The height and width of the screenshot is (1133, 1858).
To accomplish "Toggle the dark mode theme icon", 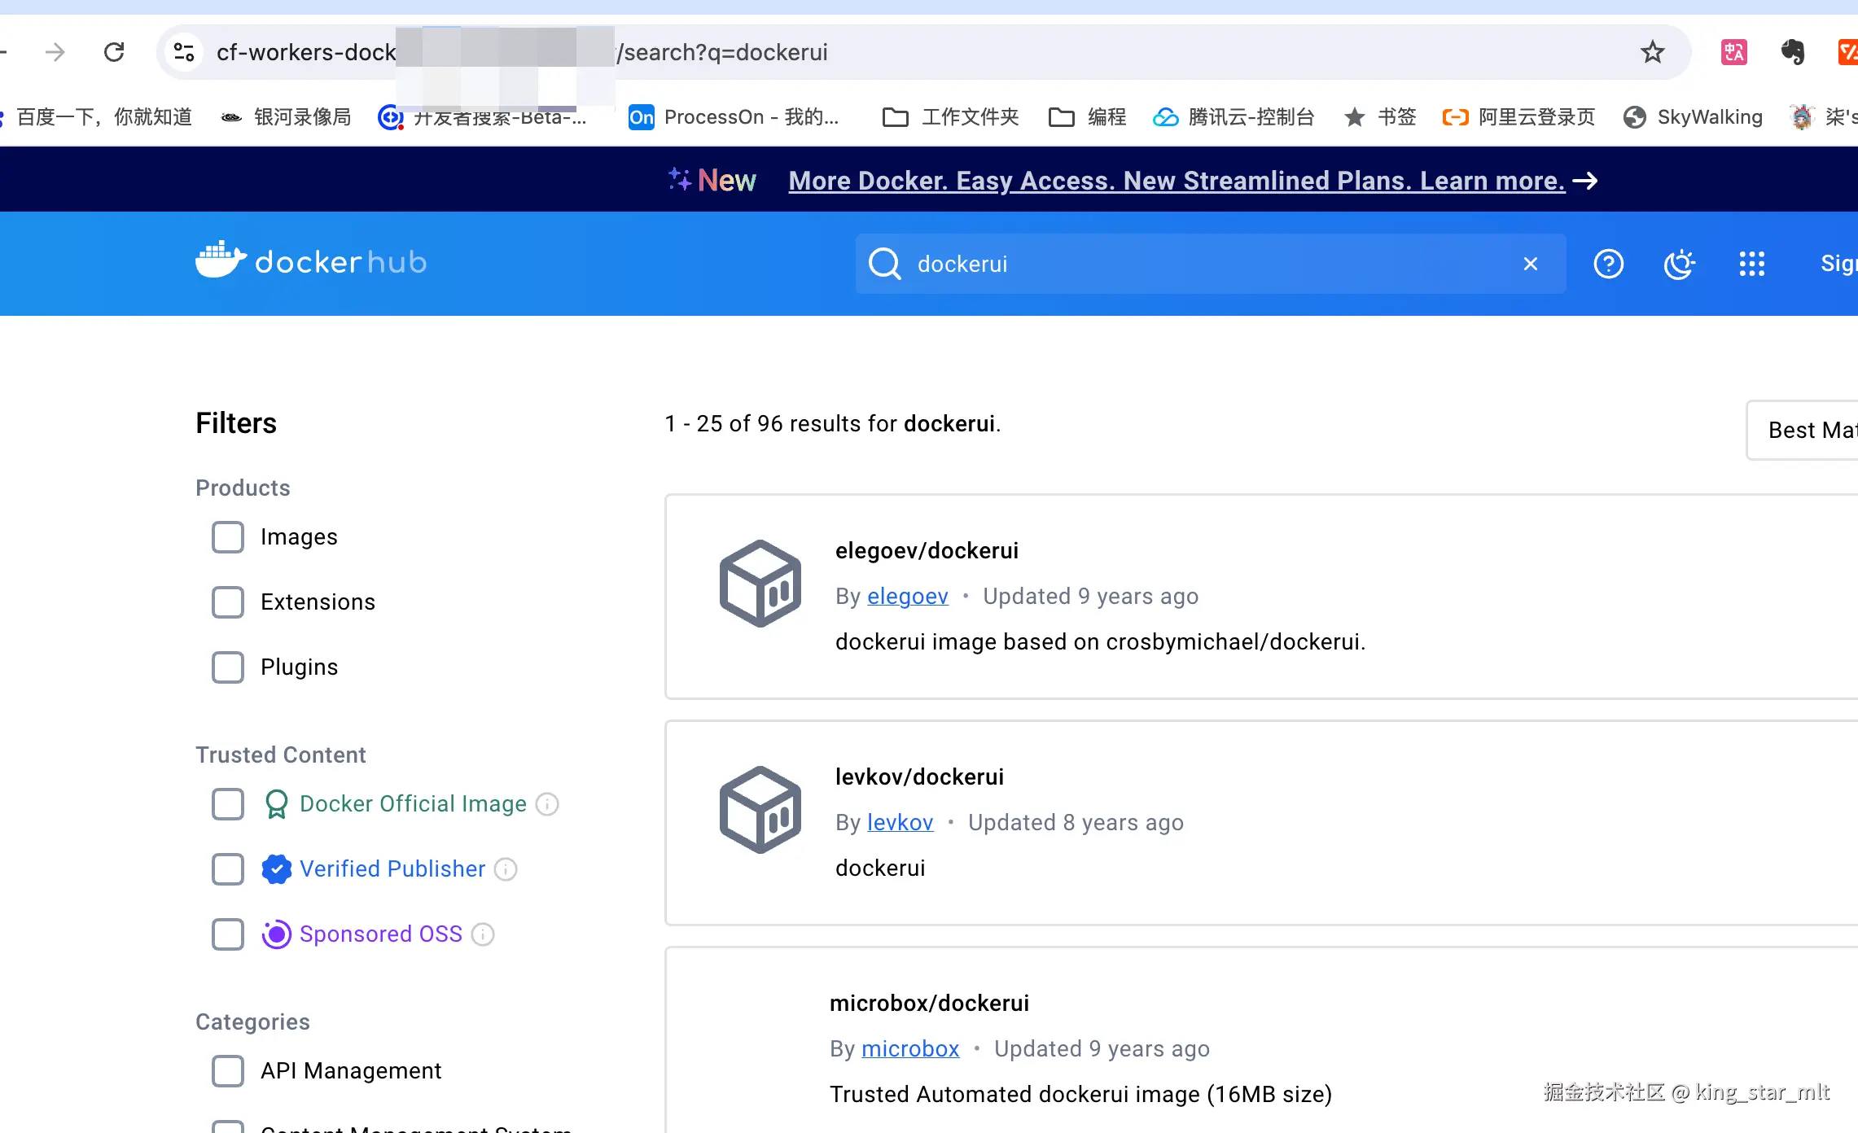I will [x=1680, y=264].
